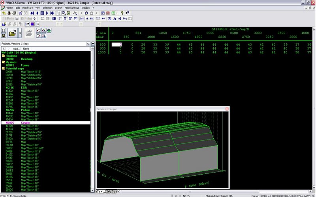This screenshot has width=316, height=197.
Task: Open the Hardware menu
Action: [27, 7]
